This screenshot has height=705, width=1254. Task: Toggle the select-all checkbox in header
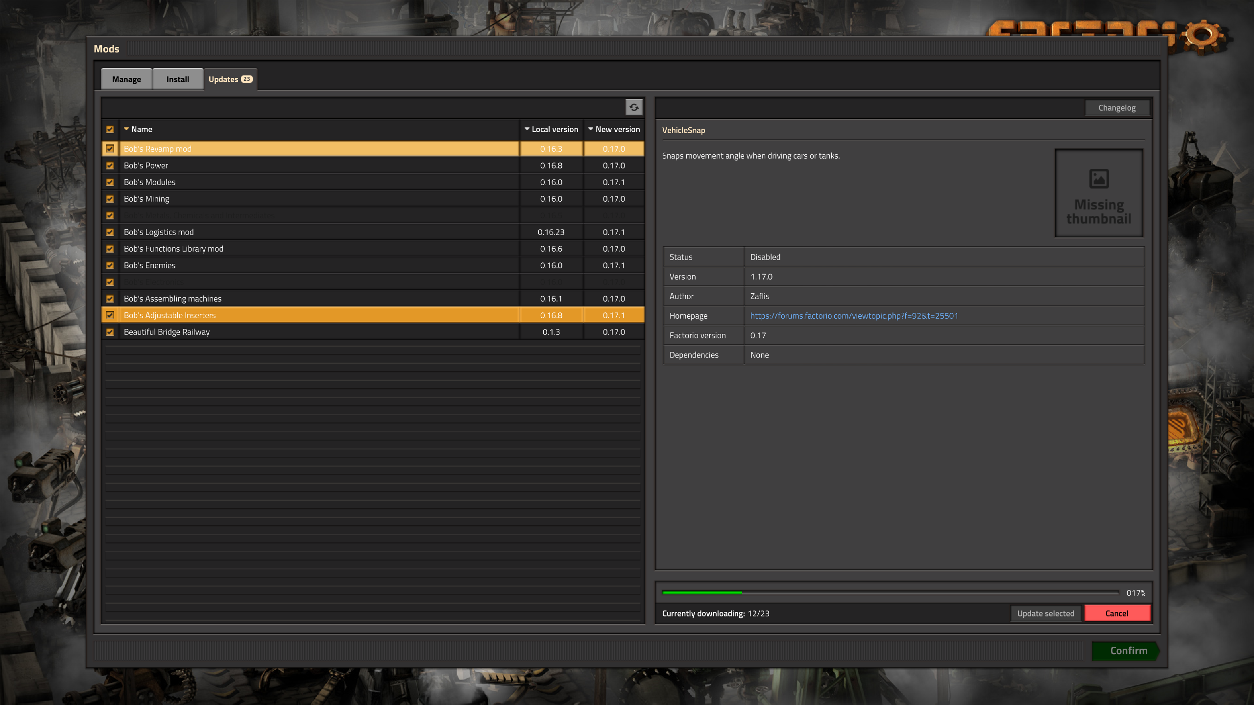pos(110,129)
